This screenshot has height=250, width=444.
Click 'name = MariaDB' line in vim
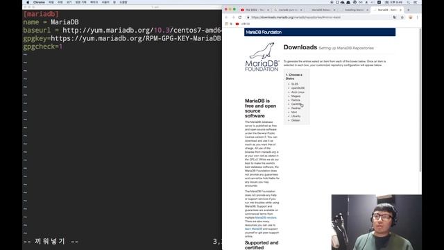click(x=51, y=22)
